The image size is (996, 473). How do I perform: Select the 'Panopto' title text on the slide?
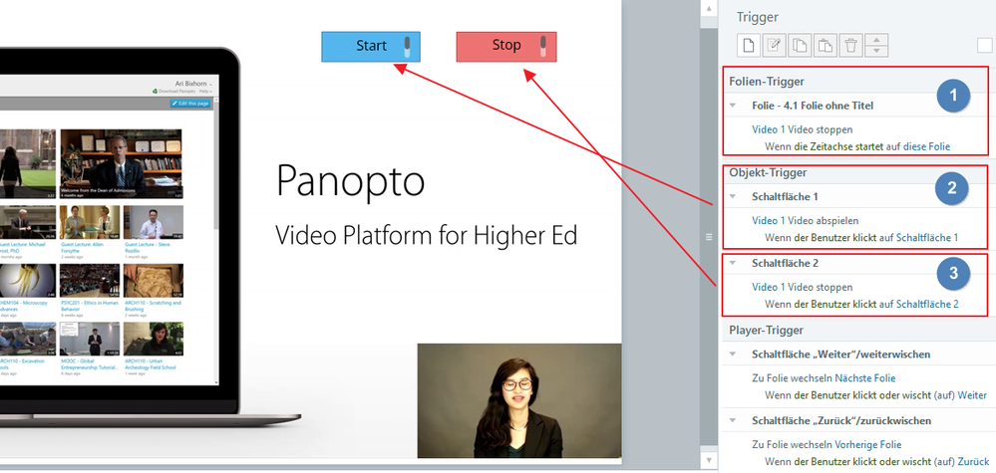coord(350,180)
